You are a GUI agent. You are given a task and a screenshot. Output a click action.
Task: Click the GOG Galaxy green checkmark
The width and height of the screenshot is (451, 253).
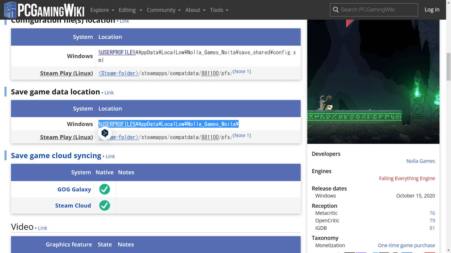click(x=105, y=189)
